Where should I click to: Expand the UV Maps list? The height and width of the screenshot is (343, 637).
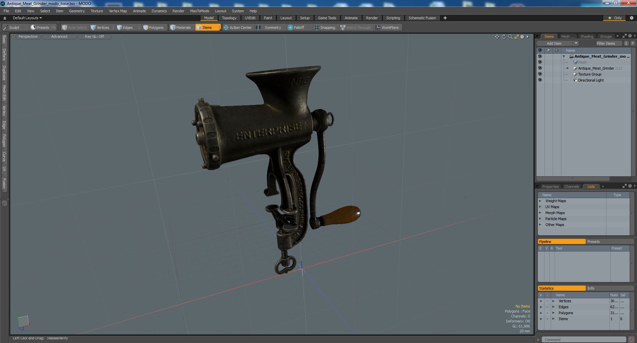point(540,207)
